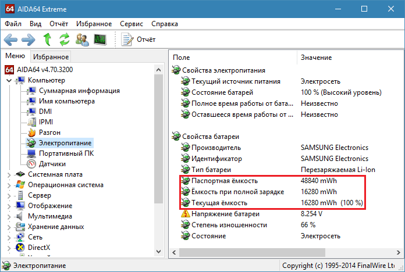Click the Отображение monitor icon

click(20, 206)
